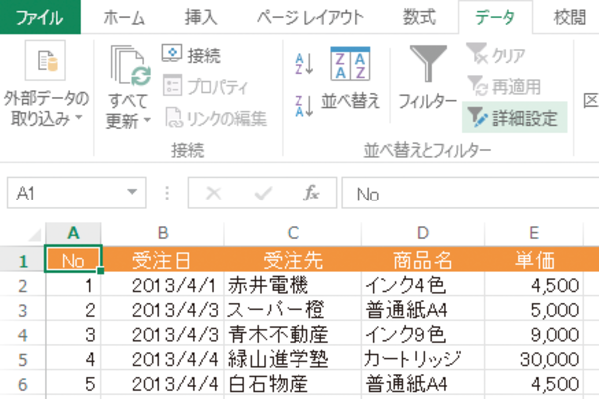Click the スーパー橙 cell

tap(293, 309)
